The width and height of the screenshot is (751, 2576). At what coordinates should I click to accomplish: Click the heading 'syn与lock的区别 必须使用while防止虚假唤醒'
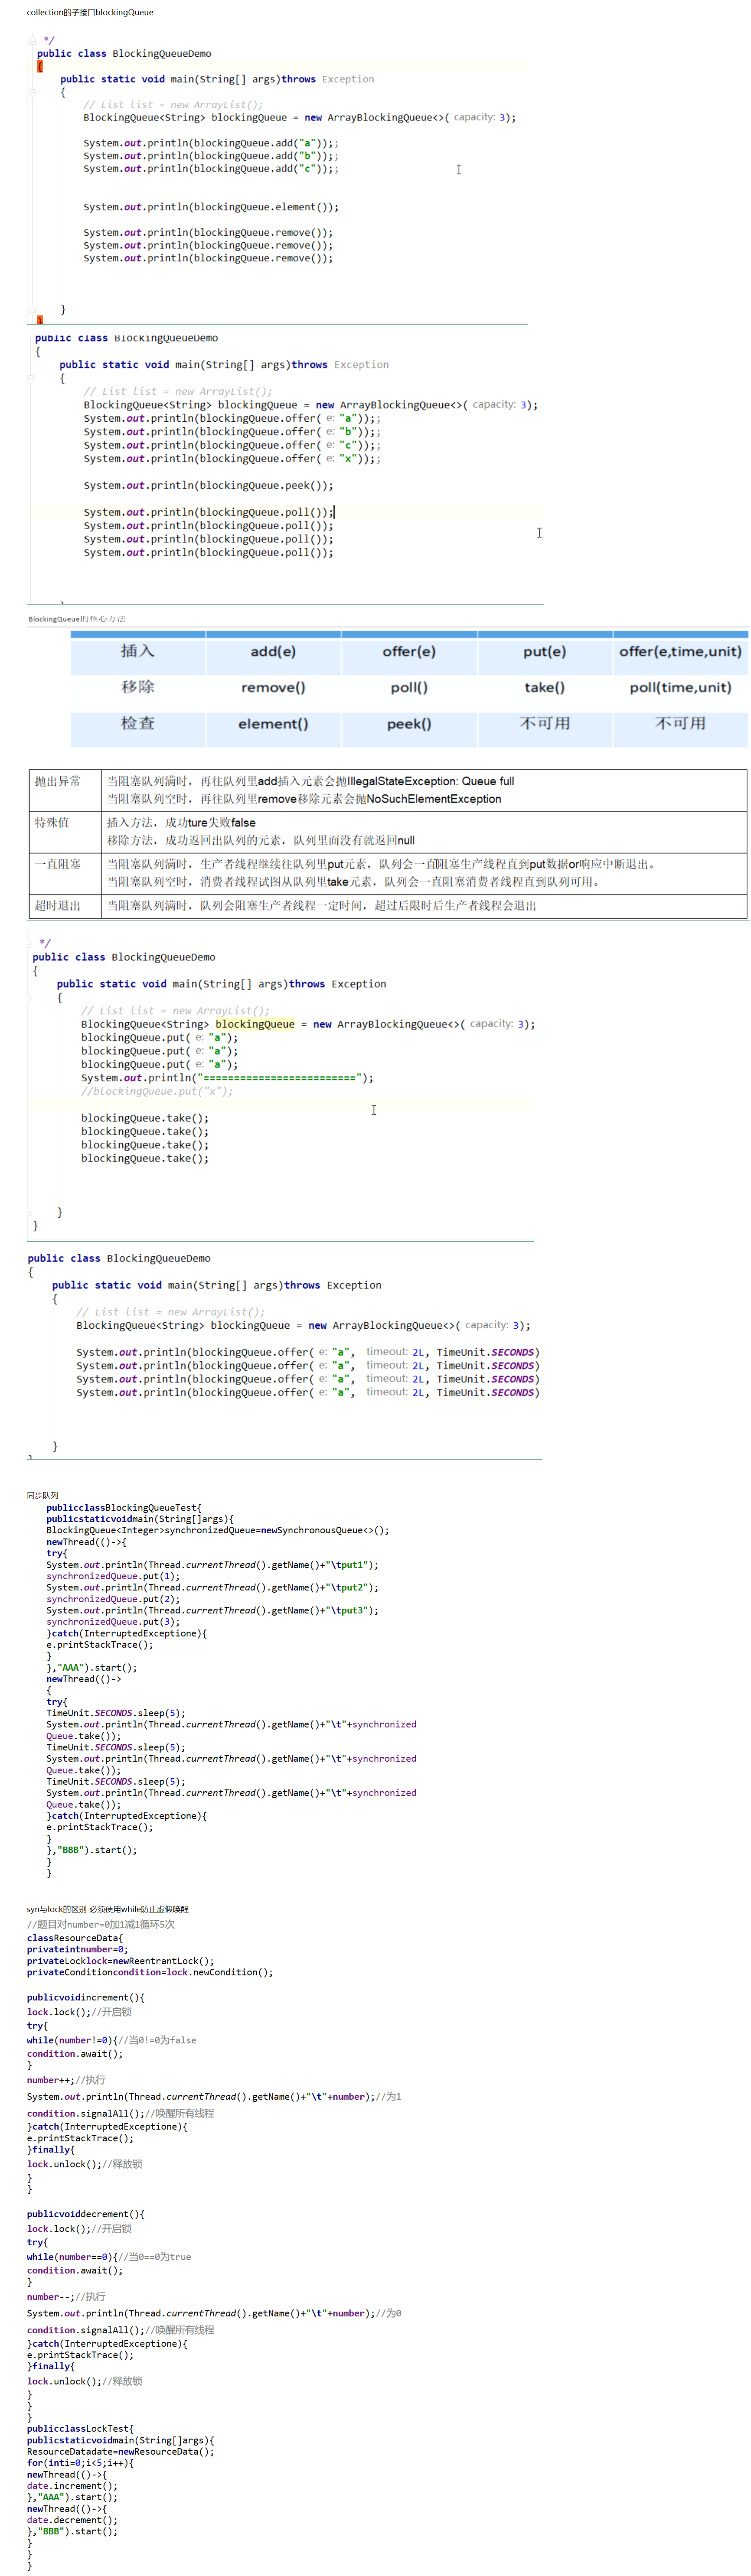click(107, 1909)
